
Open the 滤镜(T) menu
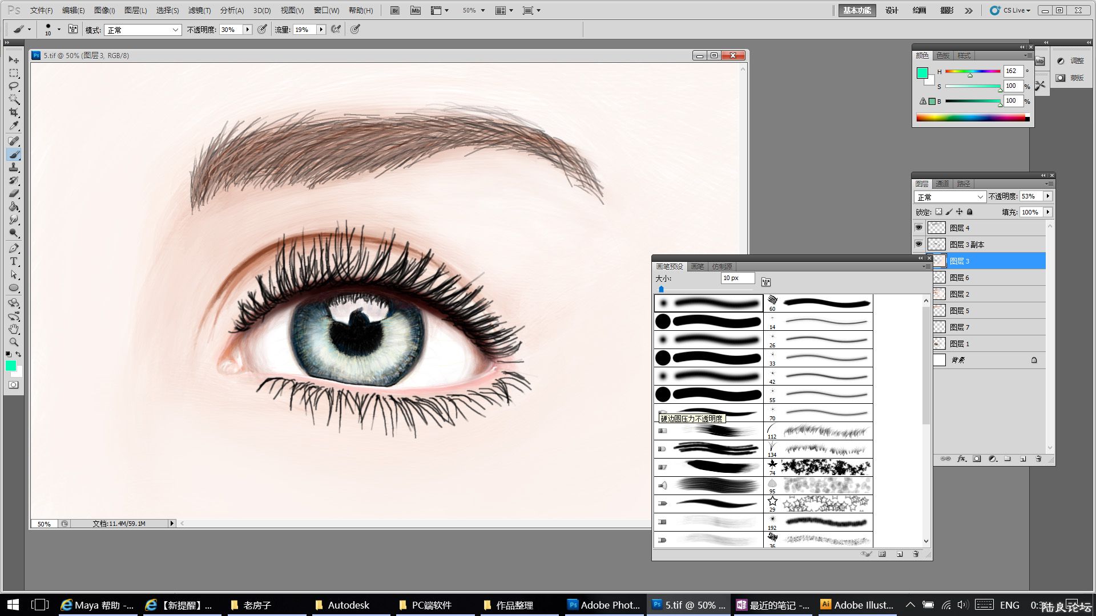tap(199, 10)
